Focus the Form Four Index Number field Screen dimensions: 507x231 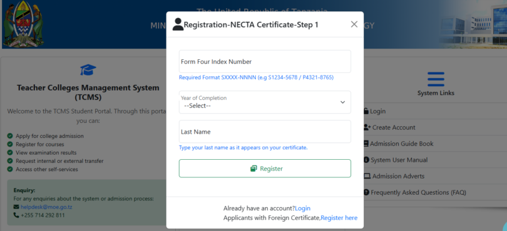click(x=265, y=61)
